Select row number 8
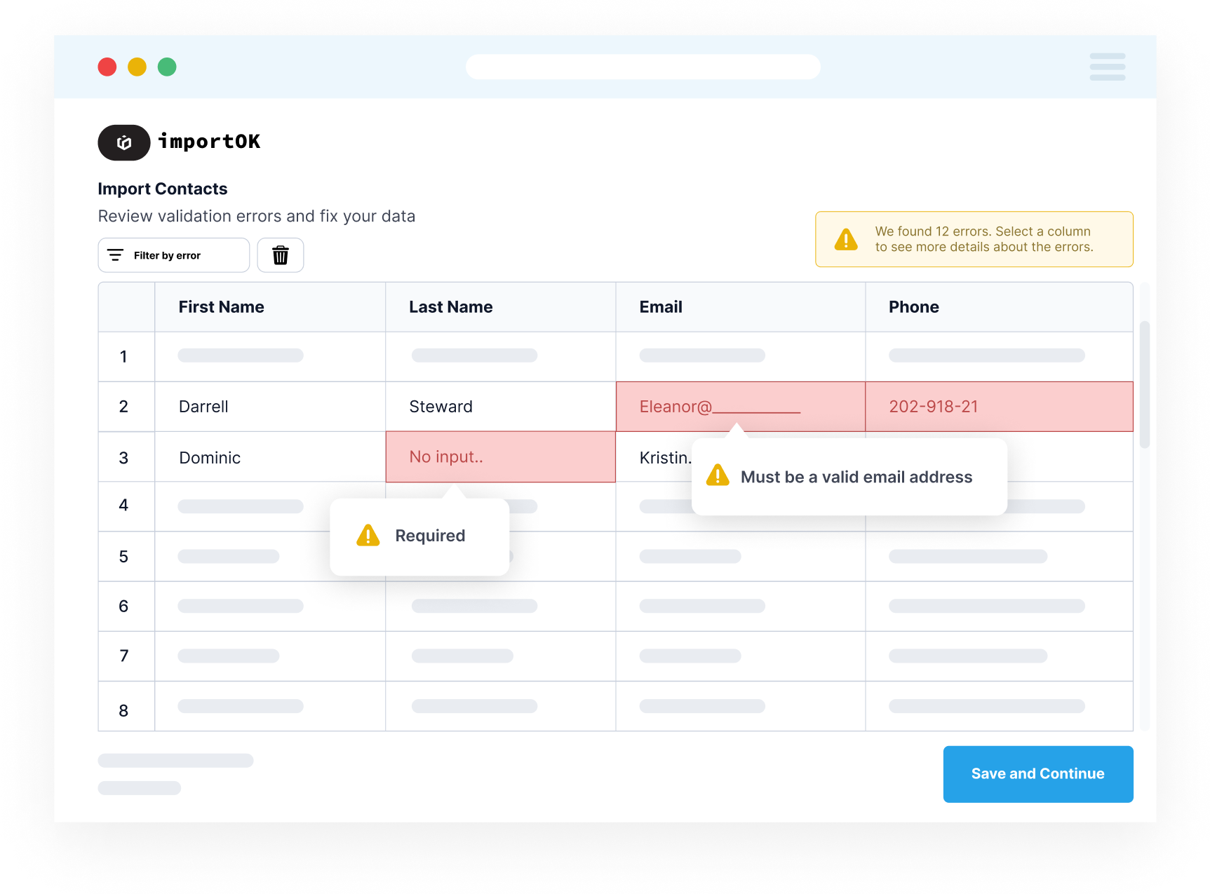The height and width of the screenshot is (894, 1210). [x=126, y=707]
